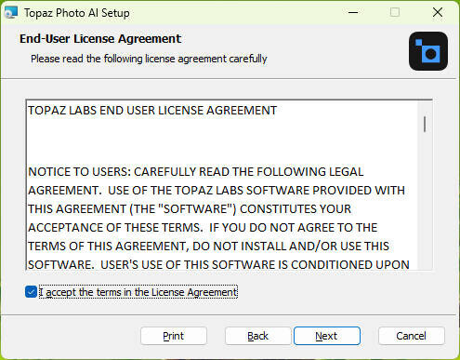Screen dimensions: 460x360
Task: Click the Topaz Photo AI logo
Action: (x=428, y=51)
